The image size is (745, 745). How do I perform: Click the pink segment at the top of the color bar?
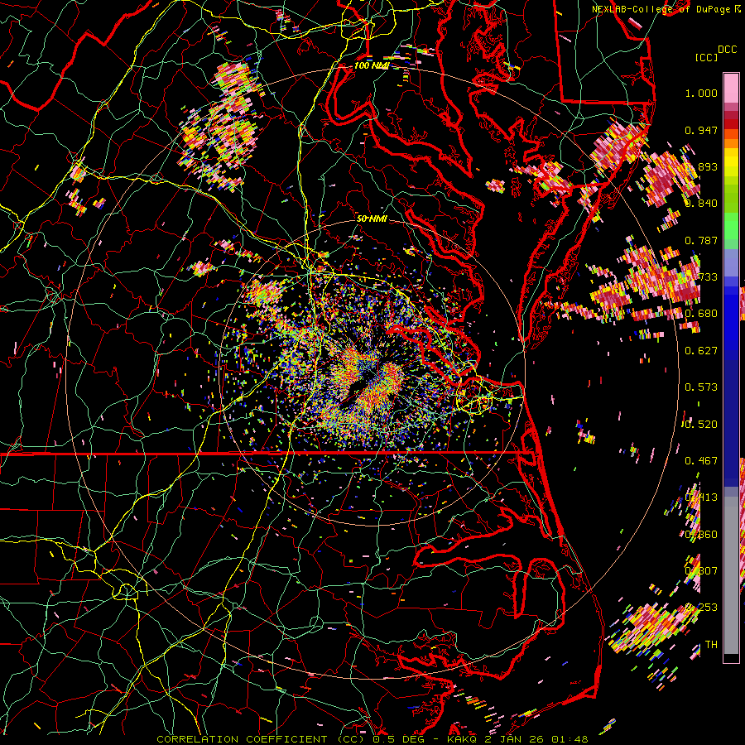731,88
